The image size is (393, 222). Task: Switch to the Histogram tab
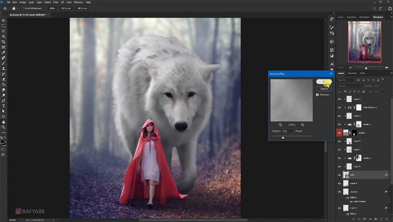(x=365, y=17)
